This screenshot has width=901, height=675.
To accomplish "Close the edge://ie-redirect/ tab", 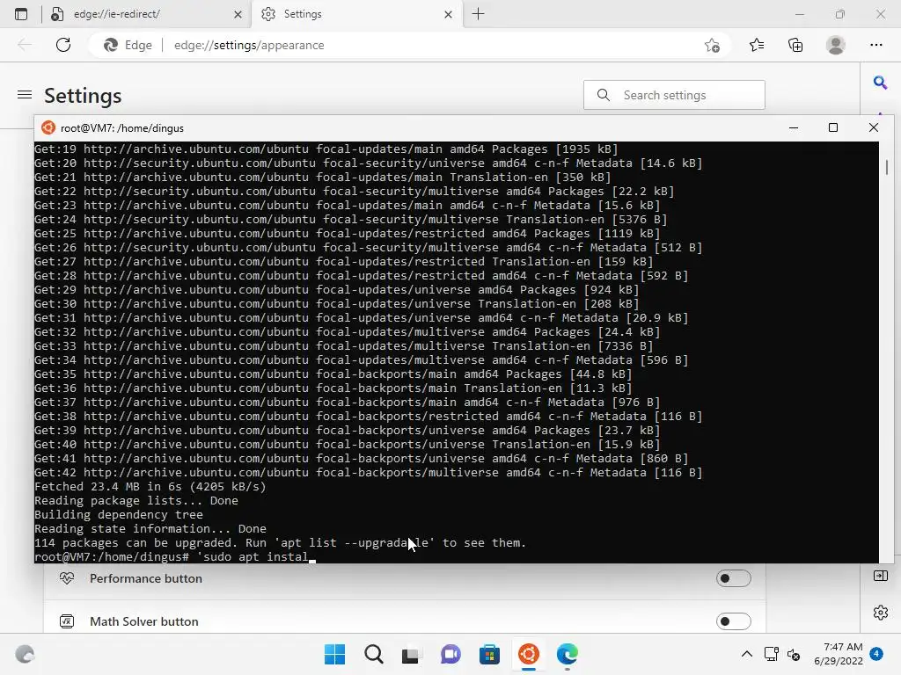I will coord(238,14).
